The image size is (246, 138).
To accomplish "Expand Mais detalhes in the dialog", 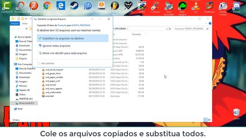I will pos(46,63).
